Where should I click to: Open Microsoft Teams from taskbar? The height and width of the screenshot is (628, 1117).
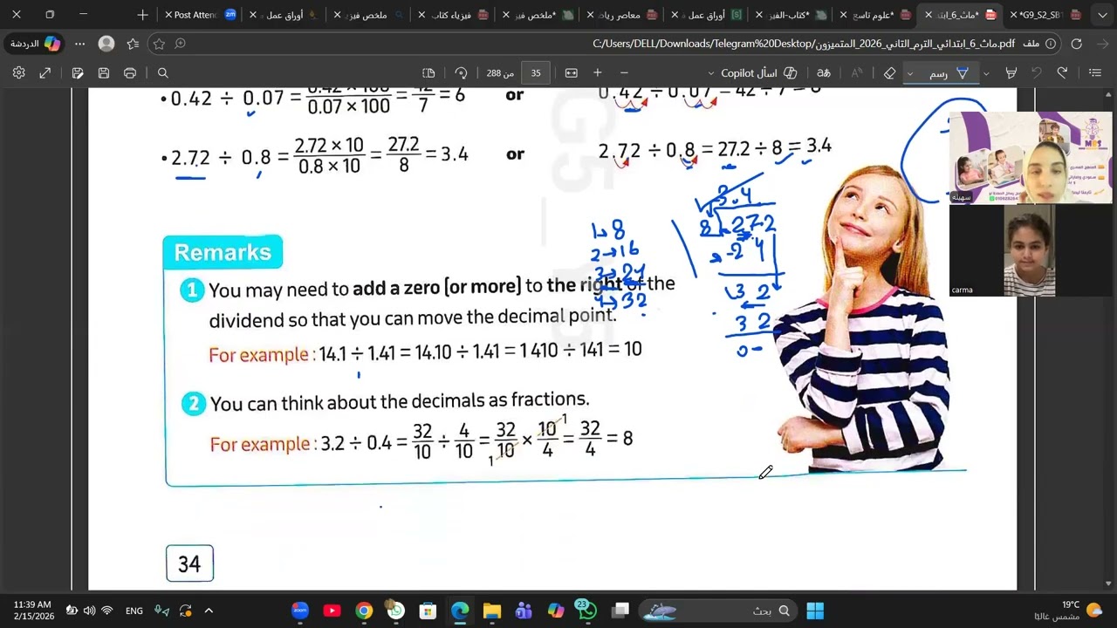(524, 611)
